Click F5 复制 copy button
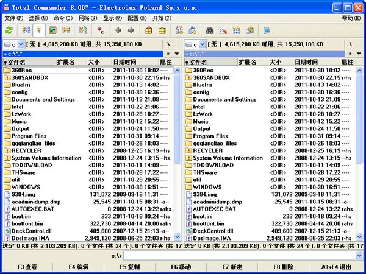 click(x=130, y=267)
